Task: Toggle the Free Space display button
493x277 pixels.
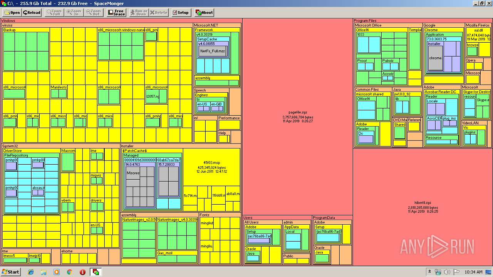Action: coord(116,12)
